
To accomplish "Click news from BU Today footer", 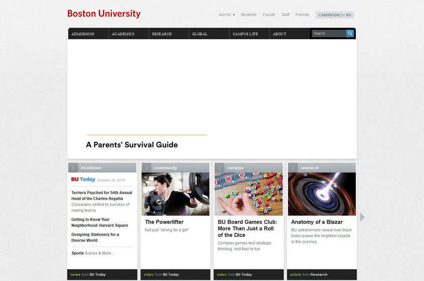I will [x=88, y=274].
